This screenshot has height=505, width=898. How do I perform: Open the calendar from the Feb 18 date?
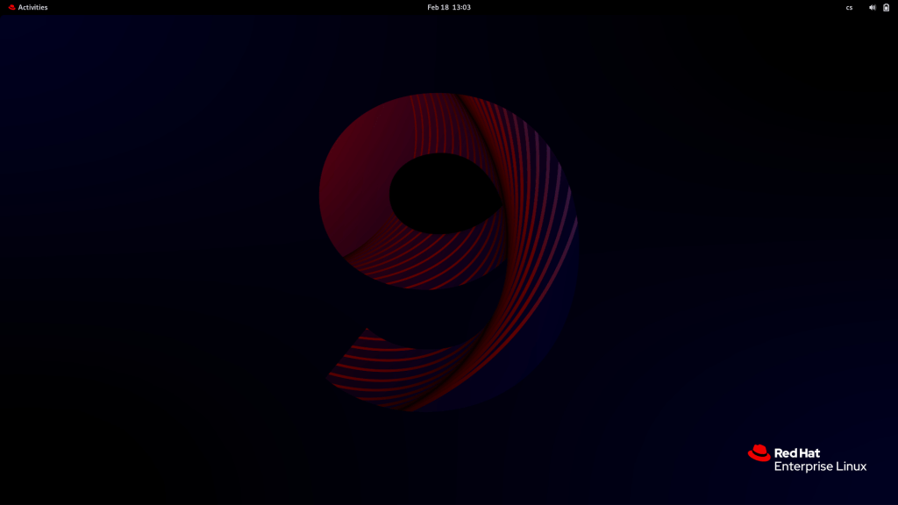coord(437,7)
